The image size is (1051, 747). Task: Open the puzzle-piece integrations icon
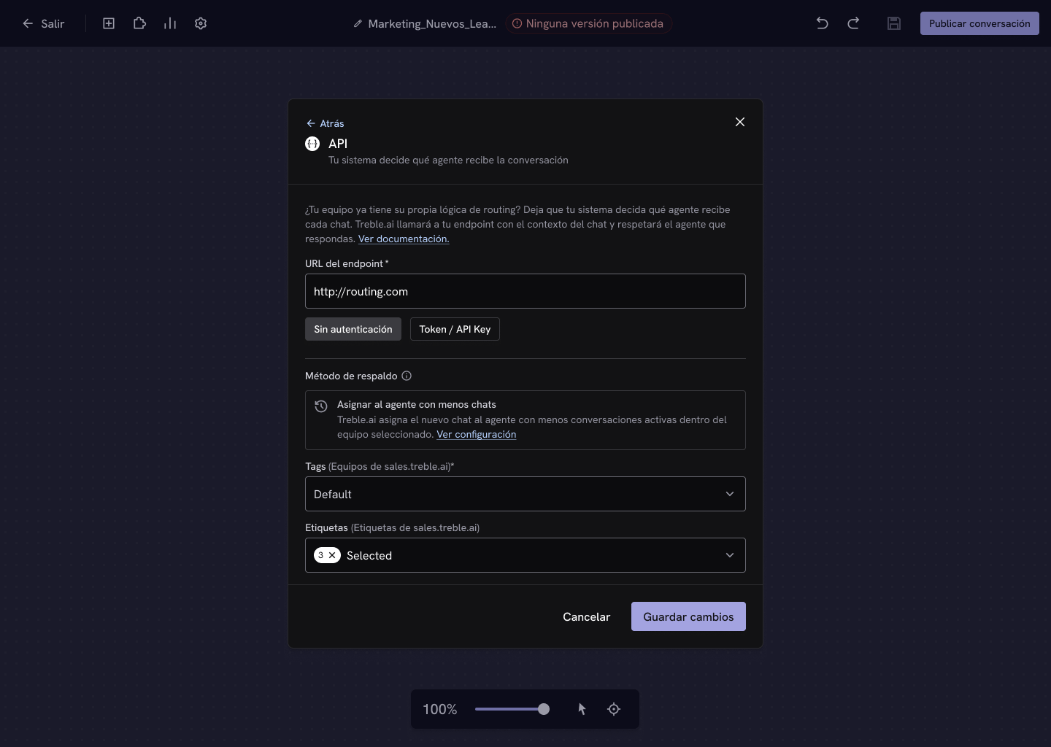click(x=139, y=23)
